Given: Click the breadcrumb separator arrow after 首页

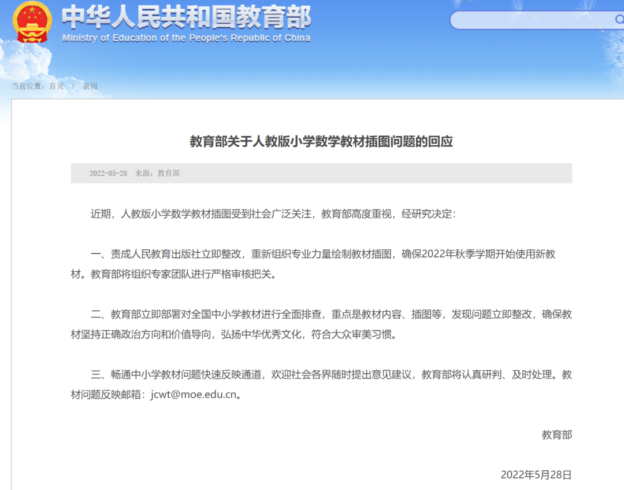Looking at the screenshot, I should (73, 86).
